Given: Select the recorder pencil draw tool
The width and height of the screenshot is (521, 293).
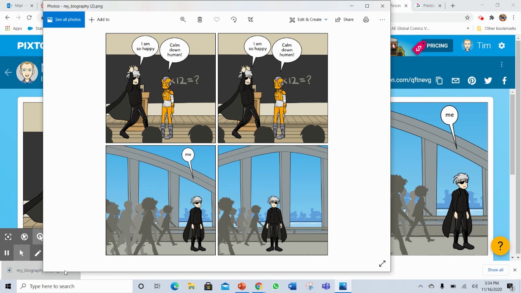Looking at the screenshot, I should tap(37, 253).
